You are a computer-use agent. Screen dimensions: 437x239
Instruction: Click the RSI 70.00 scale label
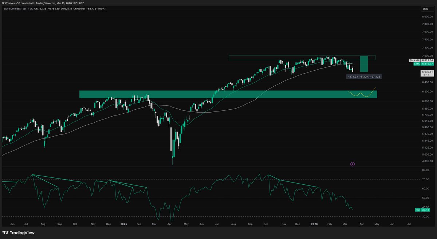pyautogui.click(x=425, y=180)
